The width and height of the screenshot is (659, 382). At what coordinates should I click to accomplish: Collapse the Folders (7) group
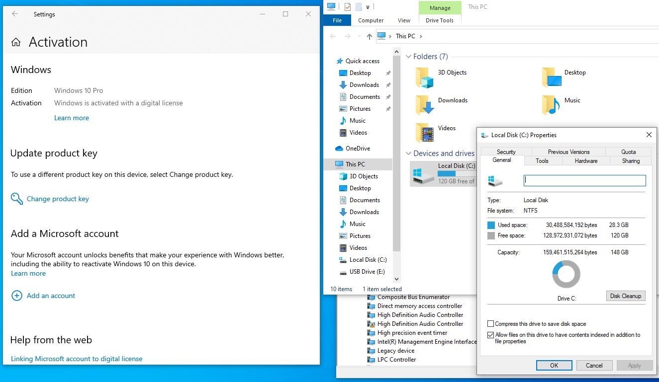coord(408,57)
